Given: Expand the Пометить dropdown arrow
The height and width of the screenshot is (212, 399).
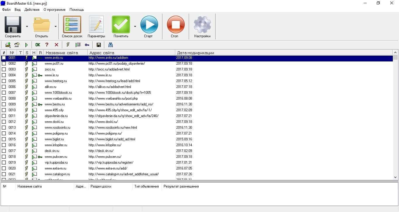Looking at the screenshot, I should point(135,27).
